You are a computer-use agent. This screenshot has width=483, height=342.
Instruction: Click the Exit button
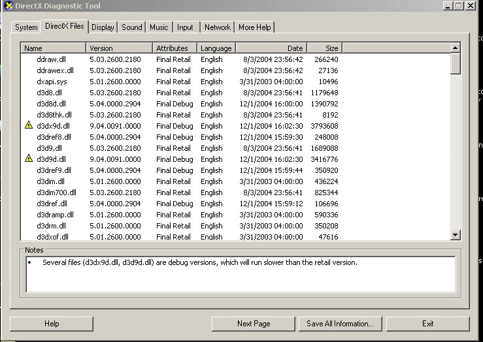[x=428, y=324]
